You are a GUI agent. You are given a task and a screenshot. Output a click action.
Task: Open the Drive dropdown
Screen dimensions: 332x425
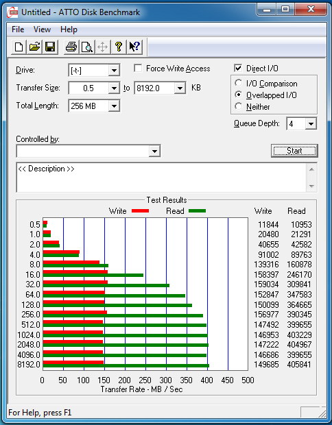click(114, 71)
